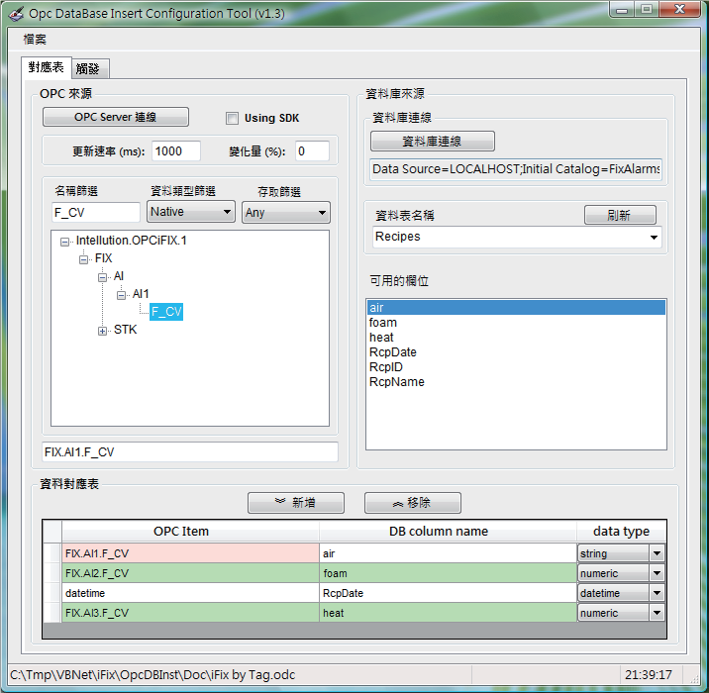Open the 檔案 menu
The height and width of the screenshot is (693, 709).
(35, 40)
